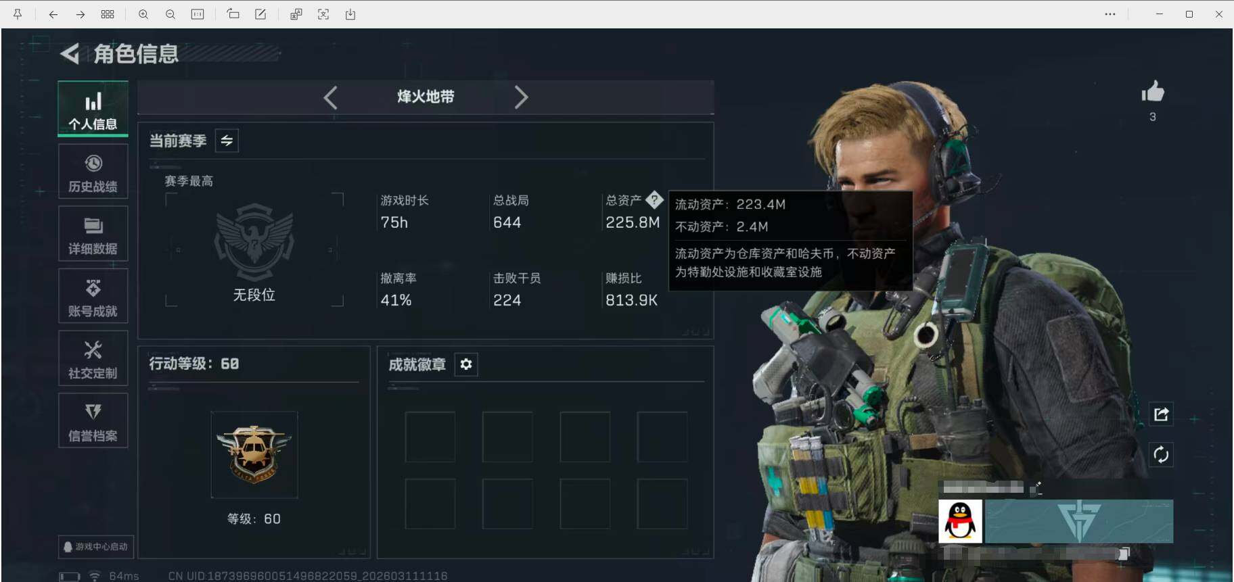Maximize the image viewer window

pyautogui.click(x=1189, y=14)
